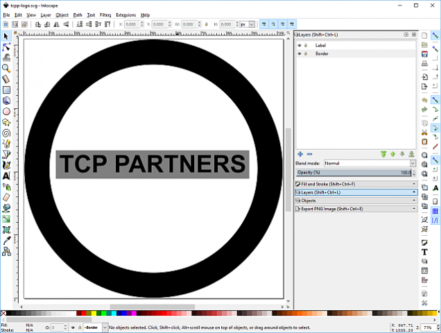Open the Blend mode dropdown
Screen dimensions: 441x333
click(x=370, y=163)
